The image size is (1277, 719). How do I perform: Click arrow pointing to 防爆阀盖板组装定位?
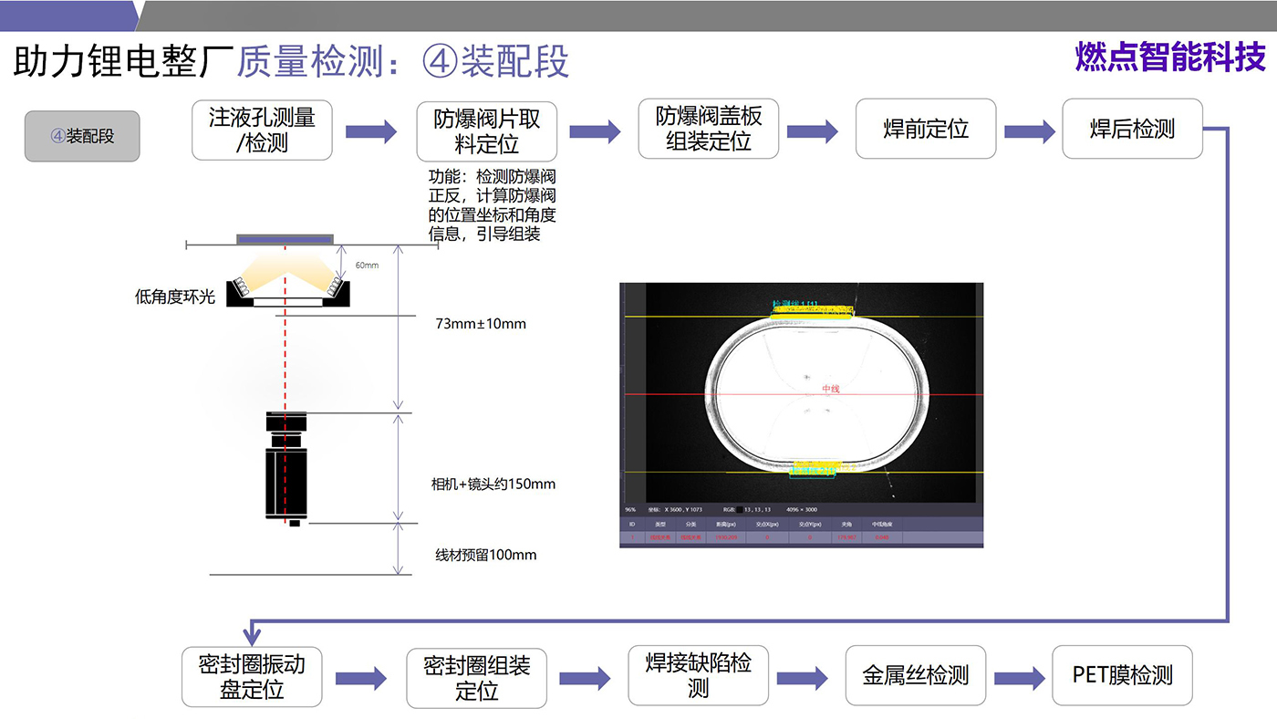pos(595,131)
